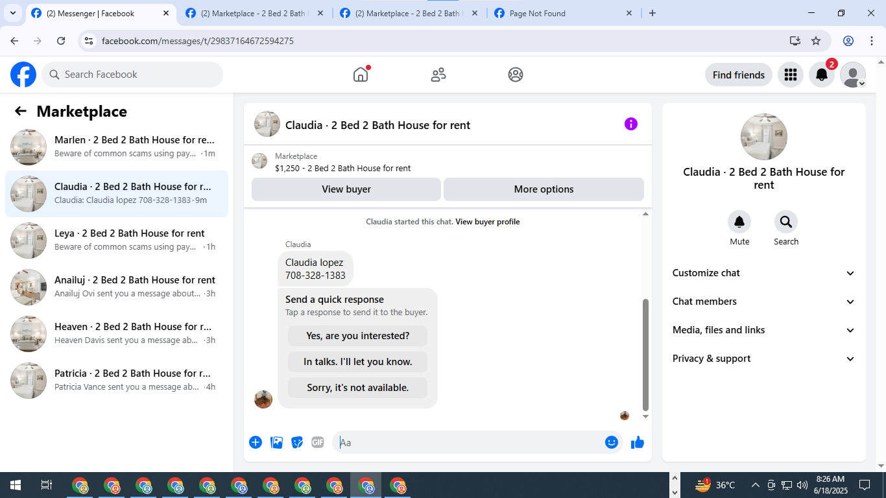Close the Page Not Found tab
The width and height of the screenshot is (886, 498).
pyautogui.click(x=629, y=13)
